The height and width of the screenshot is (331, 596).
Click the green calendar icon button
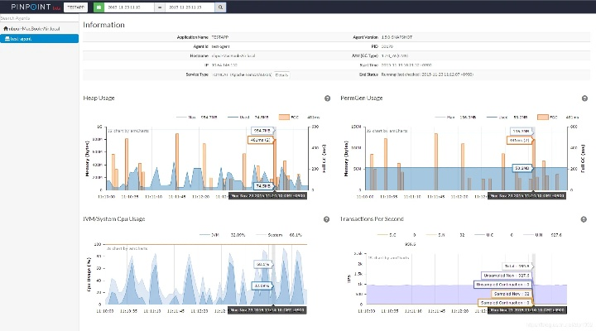(99, 7)
